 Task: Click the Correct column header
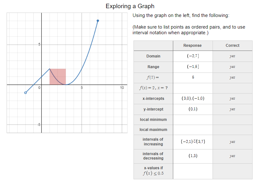[232, 46]
